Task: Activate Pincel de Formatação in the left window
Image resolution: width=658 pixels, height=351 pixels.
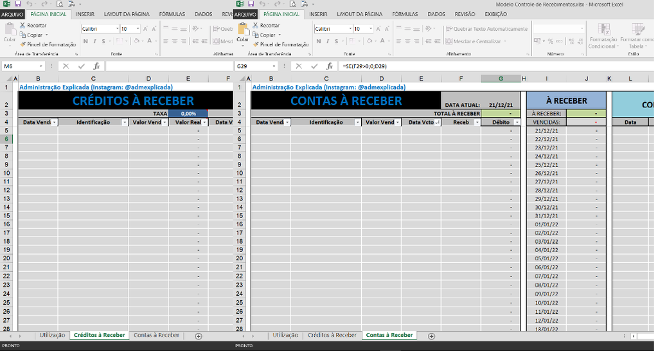Action: 48,44
